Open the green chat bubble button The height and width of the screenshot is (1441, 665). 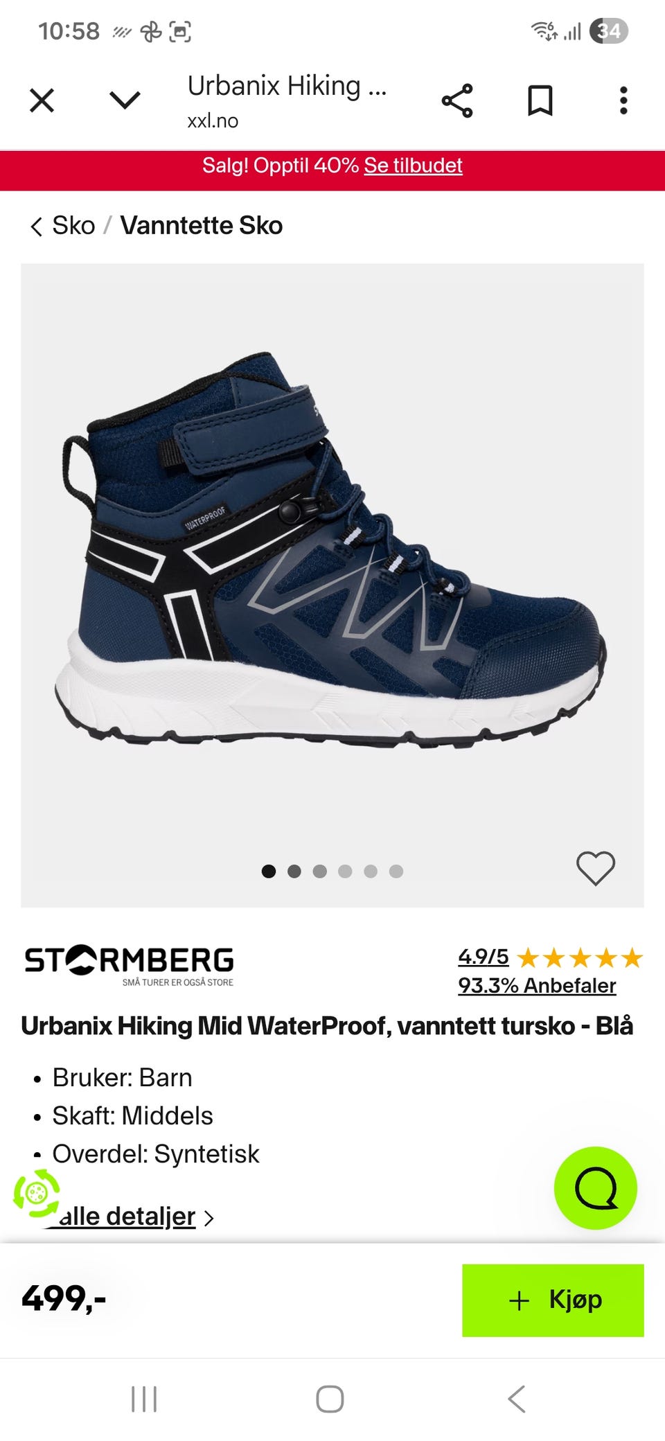coord(596,1188)
